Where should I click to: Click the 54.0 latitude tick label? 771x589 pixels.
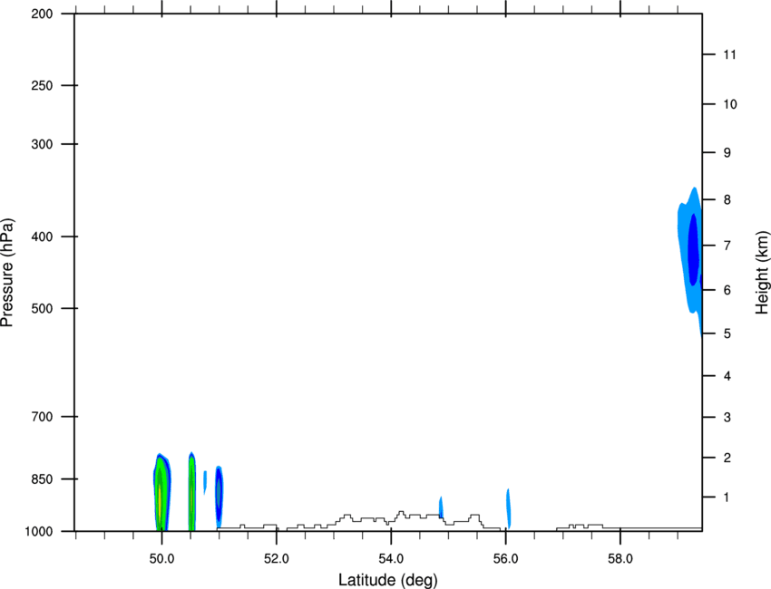tap(391, 559)
